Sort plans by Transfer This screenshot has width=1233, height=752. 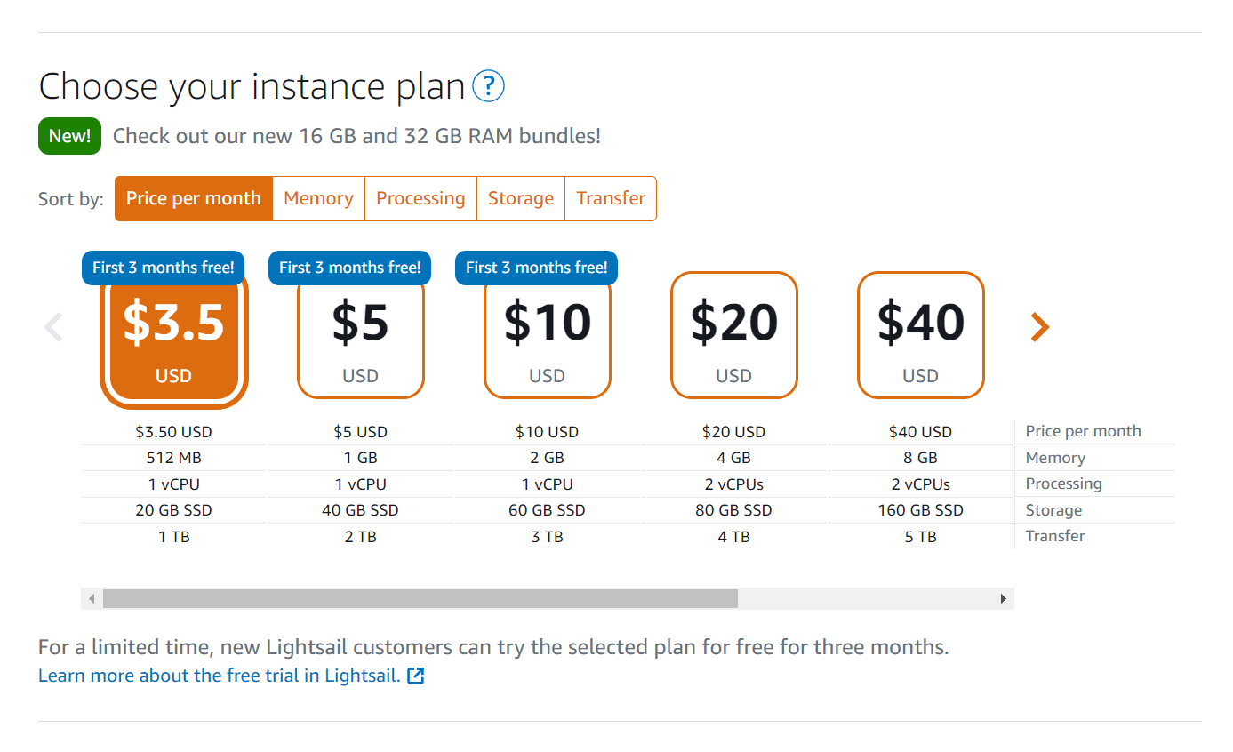611,198
